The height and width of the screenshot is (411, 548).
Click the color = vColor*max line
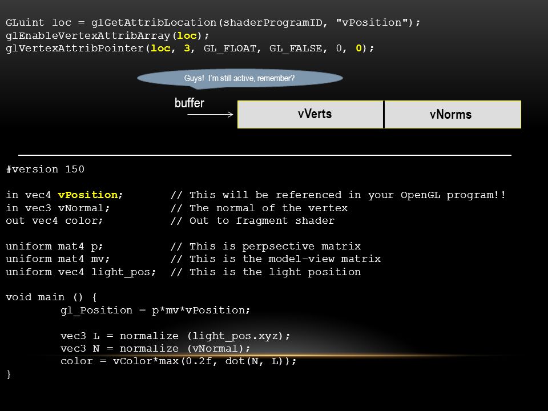click(178, 361)
